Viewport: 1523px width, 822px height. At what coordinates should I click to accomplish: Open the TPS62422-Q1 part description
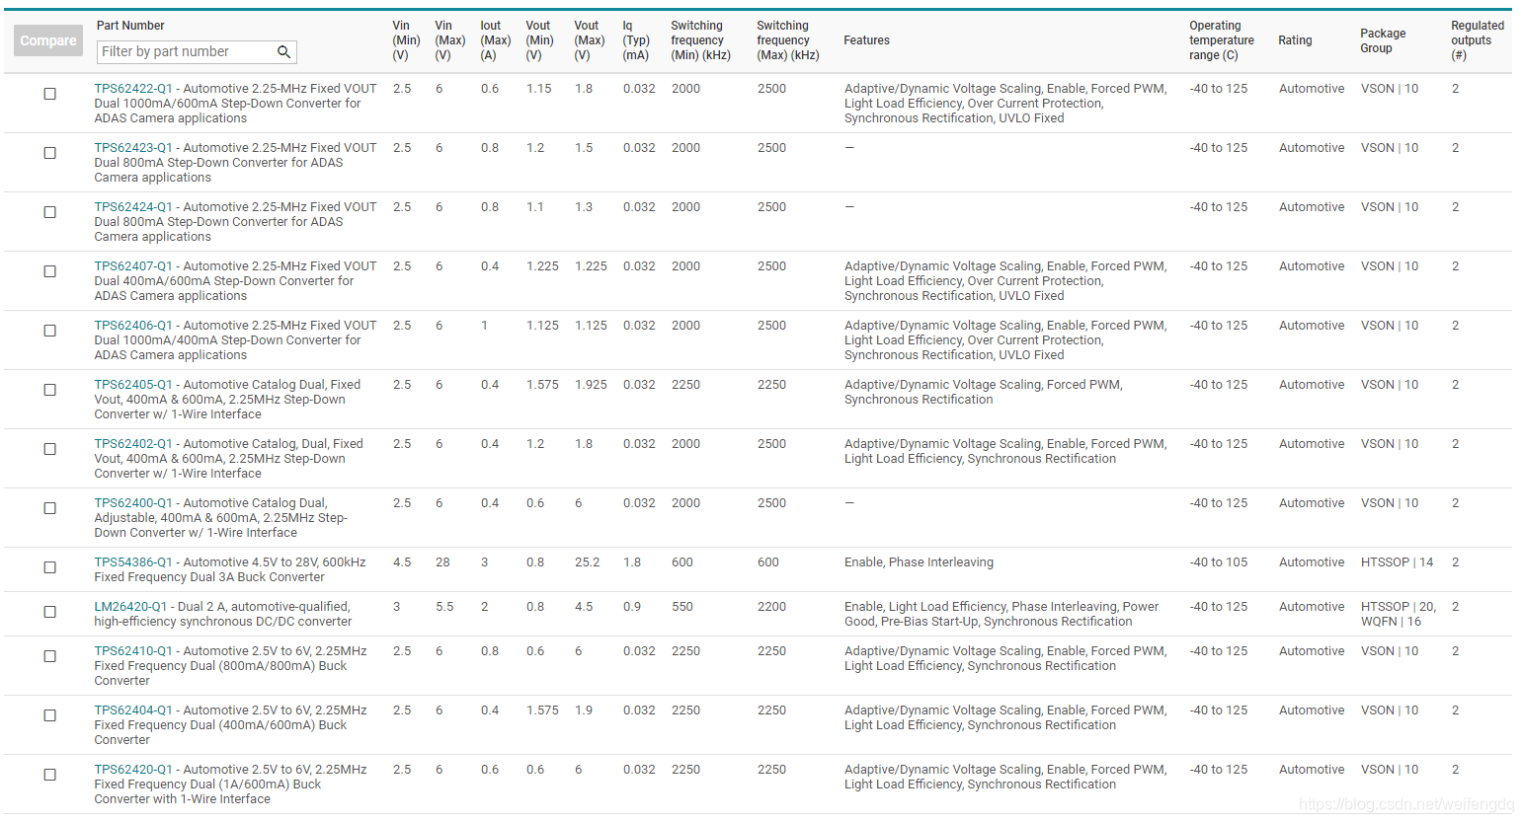[x=235, y=104]
